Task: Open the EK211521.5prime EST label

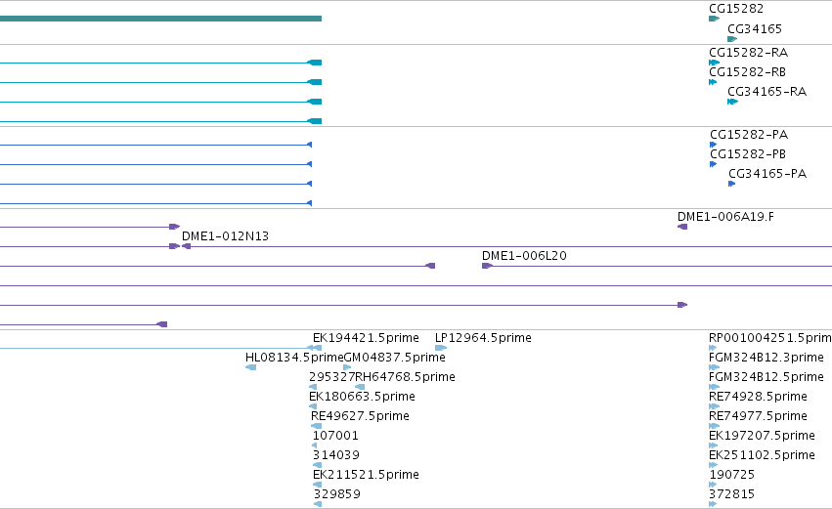Action: pyautogui.click(x=366, y=475)
